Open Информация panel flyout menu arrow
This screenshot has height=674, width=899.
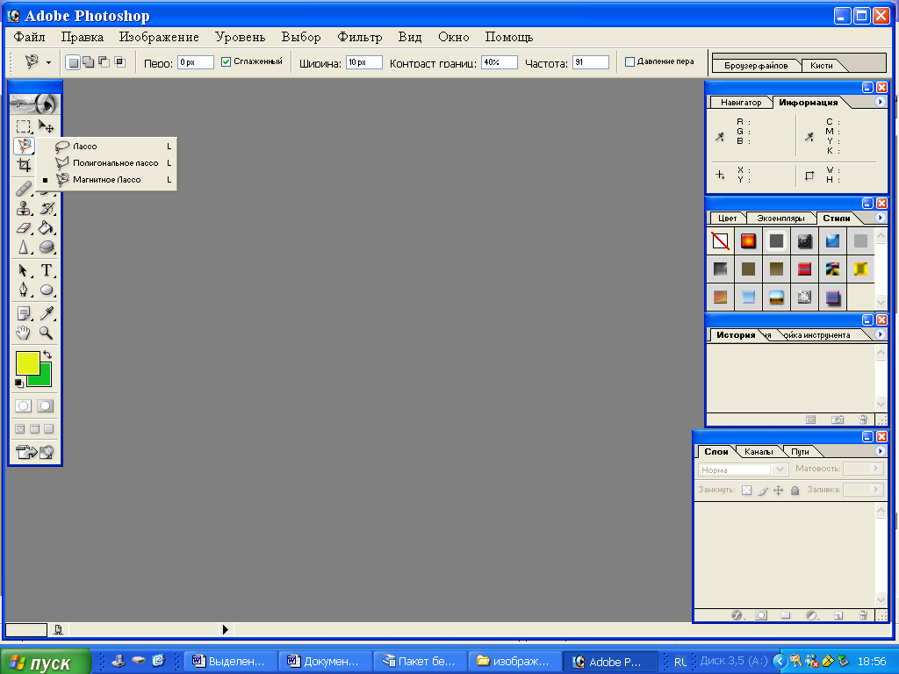[x=880, y=102]
